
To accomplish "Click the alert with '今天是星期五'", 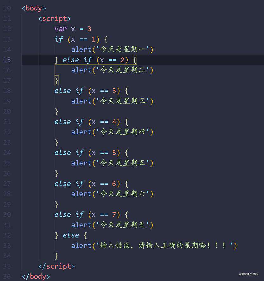I will pos(112,163).
